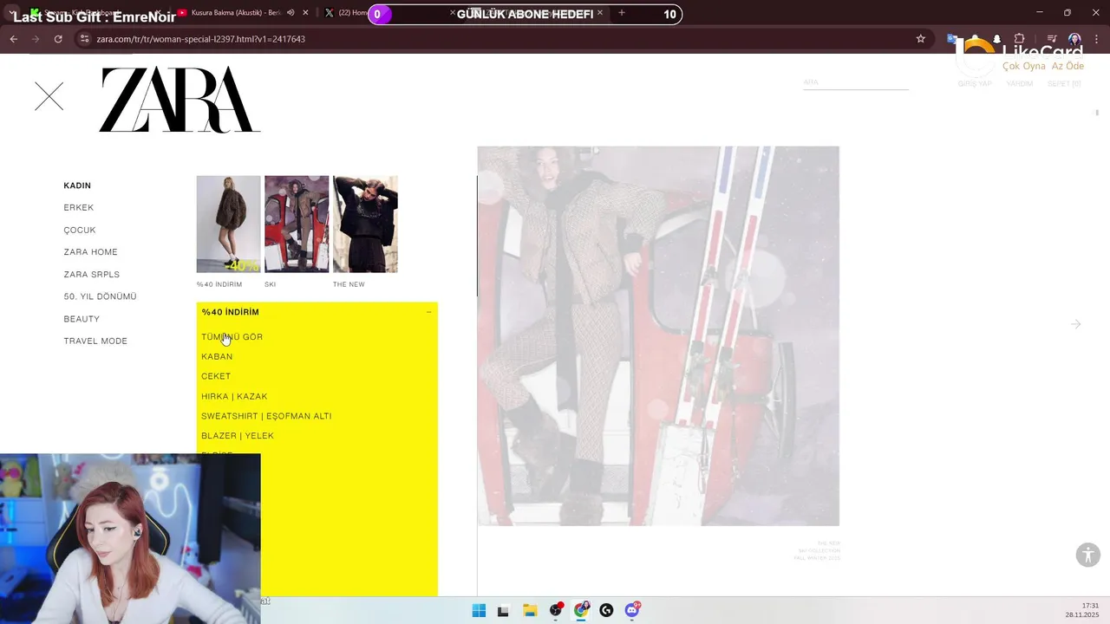Click the SKI thumbnail image
The width and height of the screenshot is (1110, 624).
coord(297,224)
